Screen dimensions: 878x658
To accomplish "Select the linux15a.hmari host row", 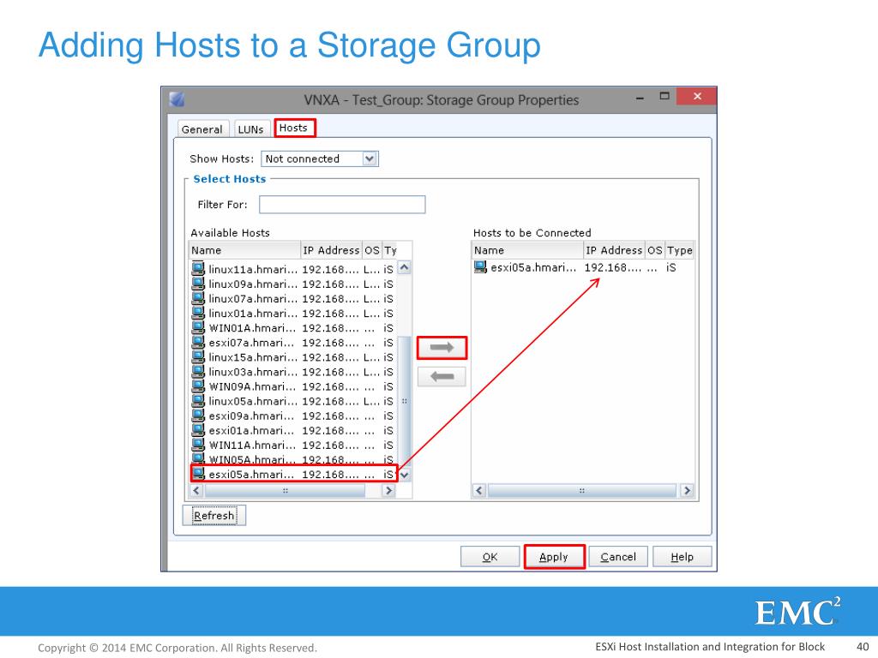I will [x=293, y=356].
